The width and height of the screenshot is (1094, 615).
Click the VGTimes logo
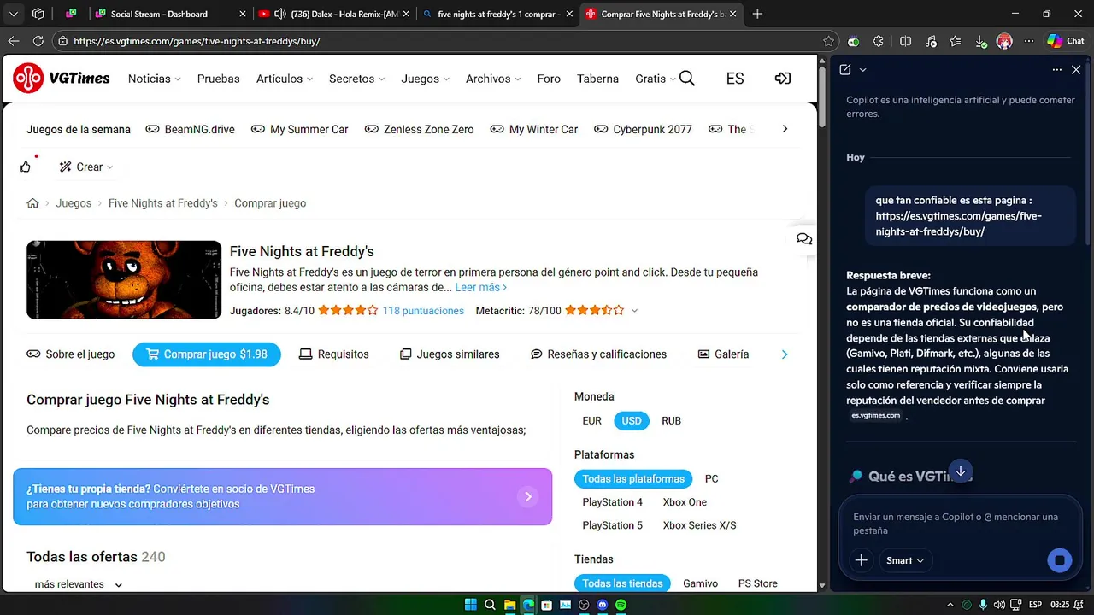(62, 79)
